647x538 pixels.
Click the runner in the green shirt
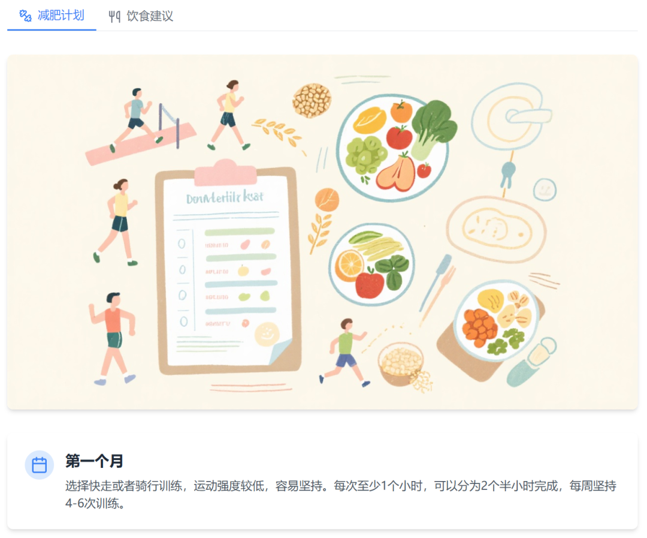point(345,352)
